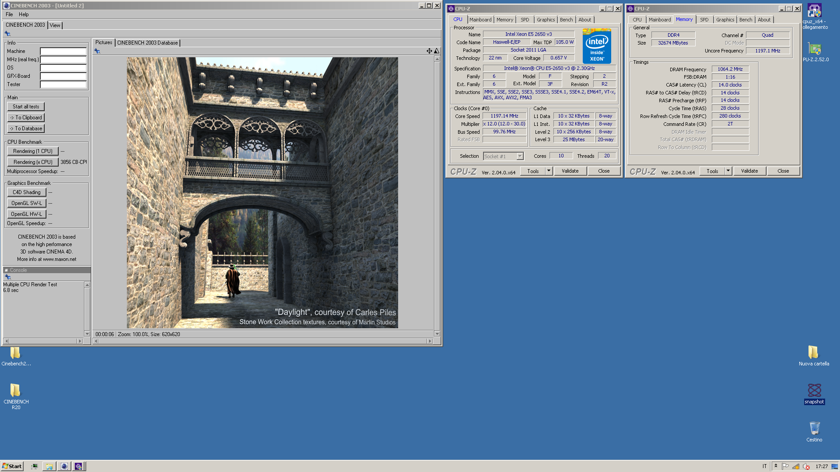The image size is (840, 472).
Task: Click the CPU-Z taskbar button
Action: click(x=78, y=466)
